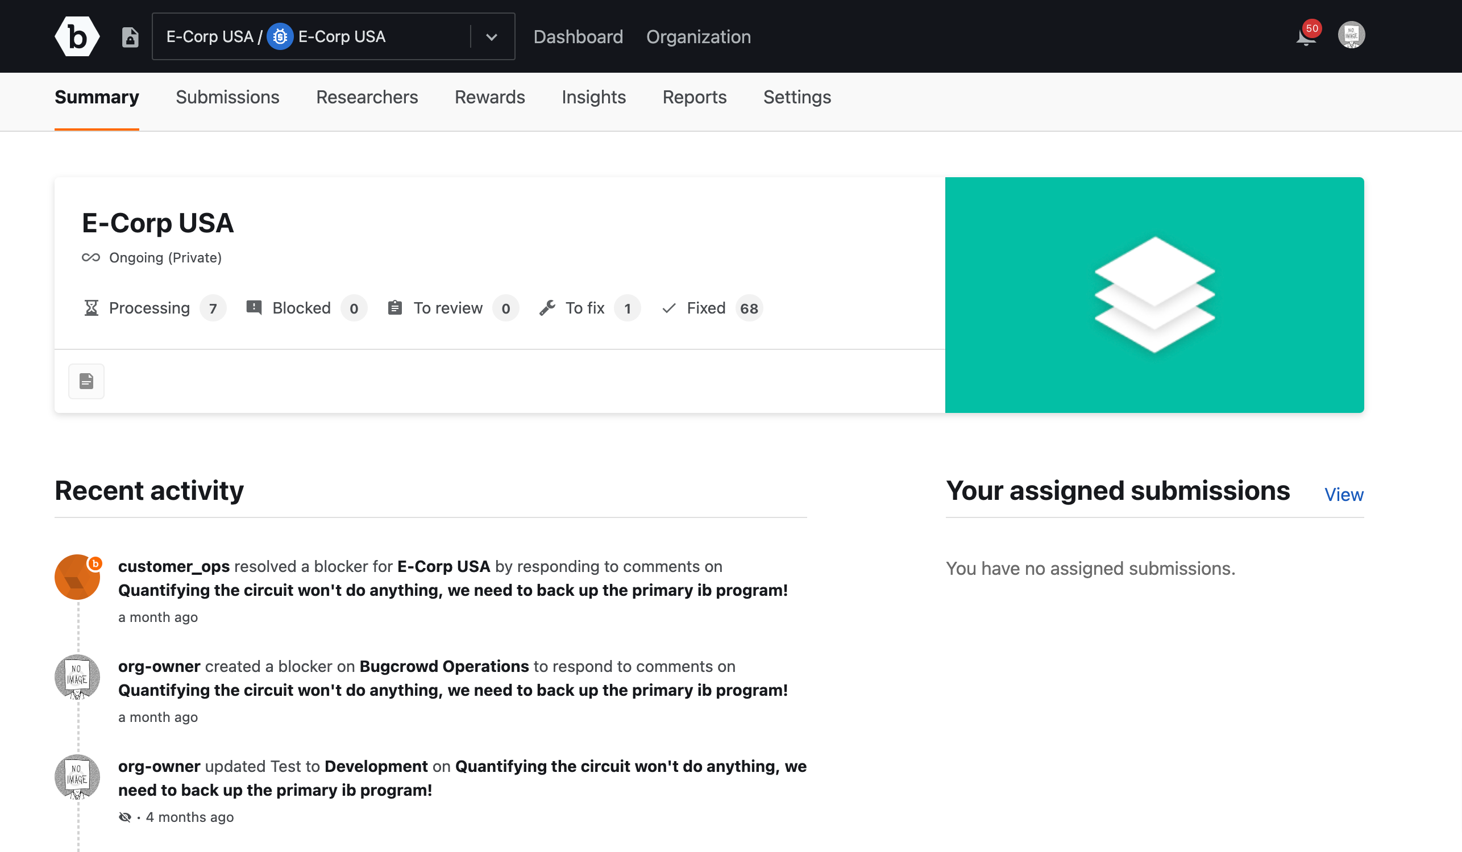Image resolution: width=1462 pixels, height=852 pixels.
Task: Click the Recent activity heading
Action: (x=149, y=491)
